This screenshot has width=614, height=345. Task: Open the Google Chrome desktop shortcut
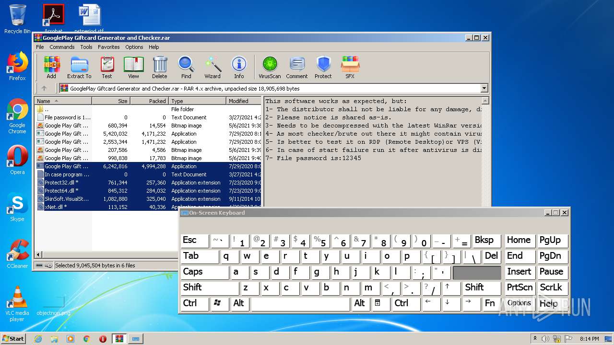17,116
